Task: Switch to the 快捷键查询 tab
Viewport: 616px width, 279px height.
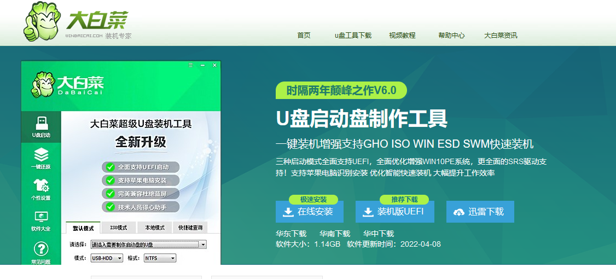Action: (x=190, y=228)
